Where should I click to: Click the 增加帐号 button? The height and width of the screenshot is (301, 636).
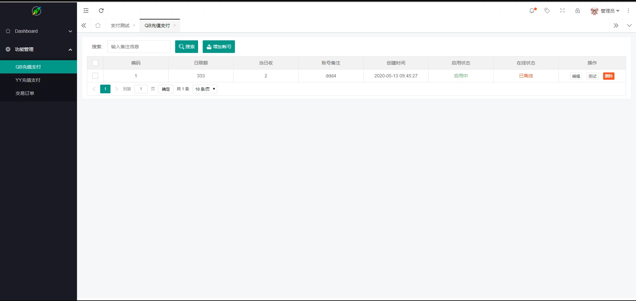[219, 47]
